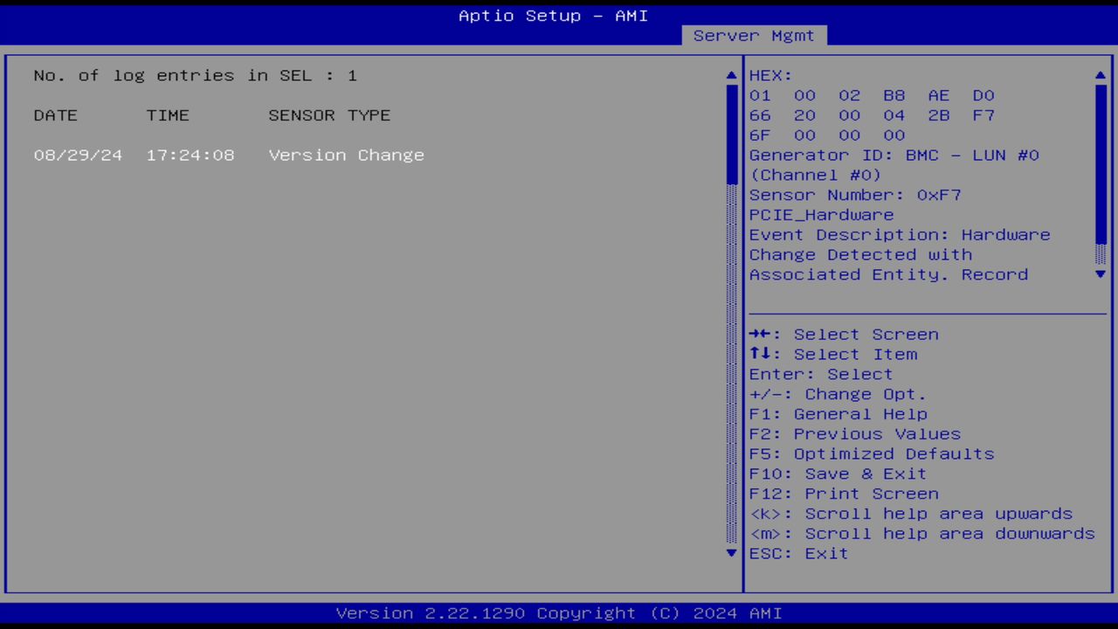Click the 'F10: Save & Exit' hint
1118x629 pixels.
click(838, 473)
